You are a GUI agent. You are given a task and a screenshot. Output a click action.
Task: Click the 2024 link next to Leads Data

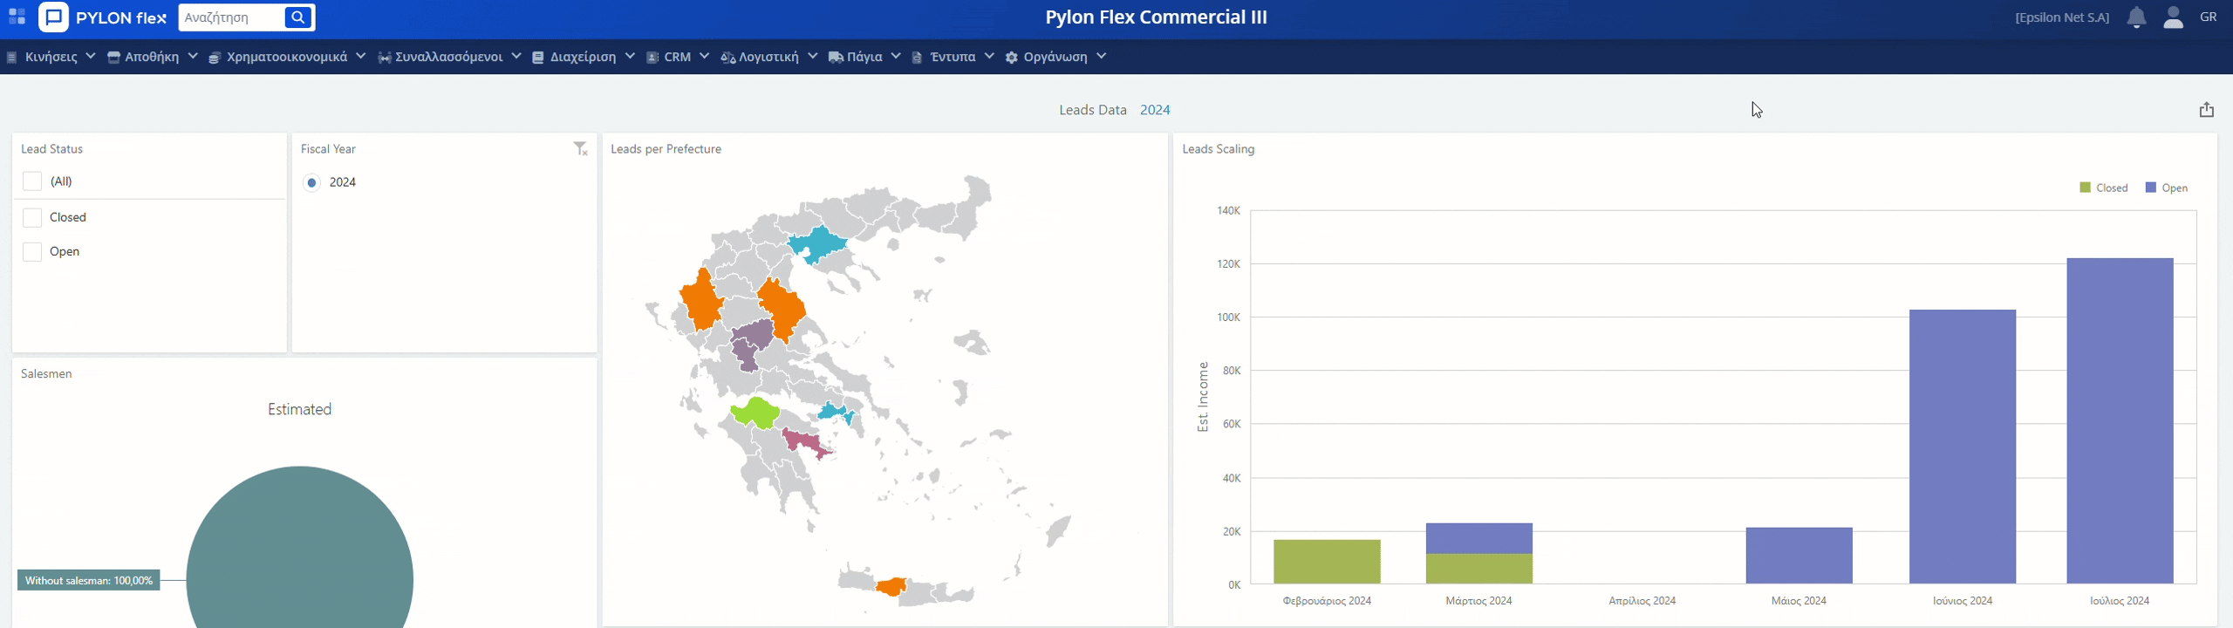[1155, 110]
